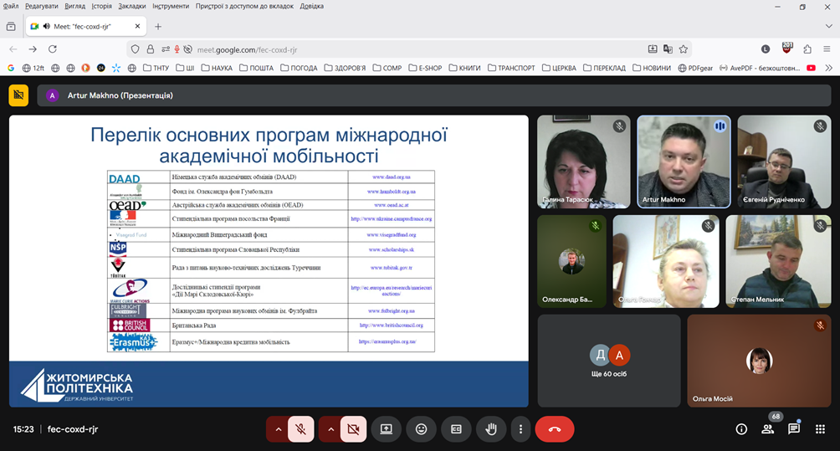
Task: Raise hand in the meeting
Action: [491, 429]
